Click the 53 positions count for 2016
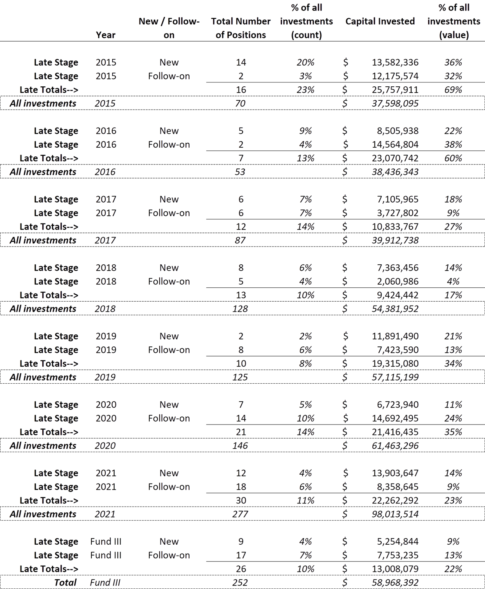 point(241,172)
